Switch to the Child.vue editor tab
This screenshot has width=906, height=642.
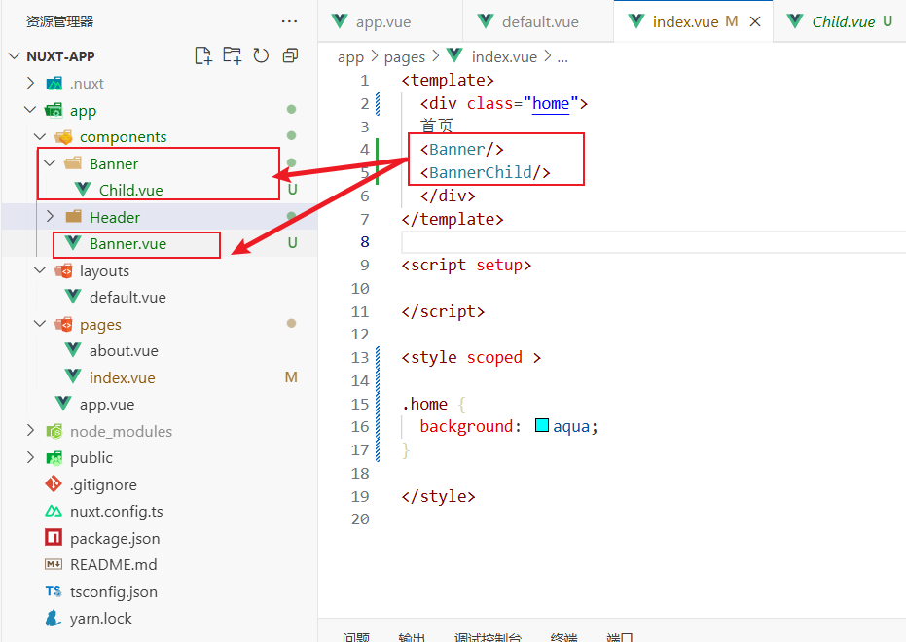point(840,21)
